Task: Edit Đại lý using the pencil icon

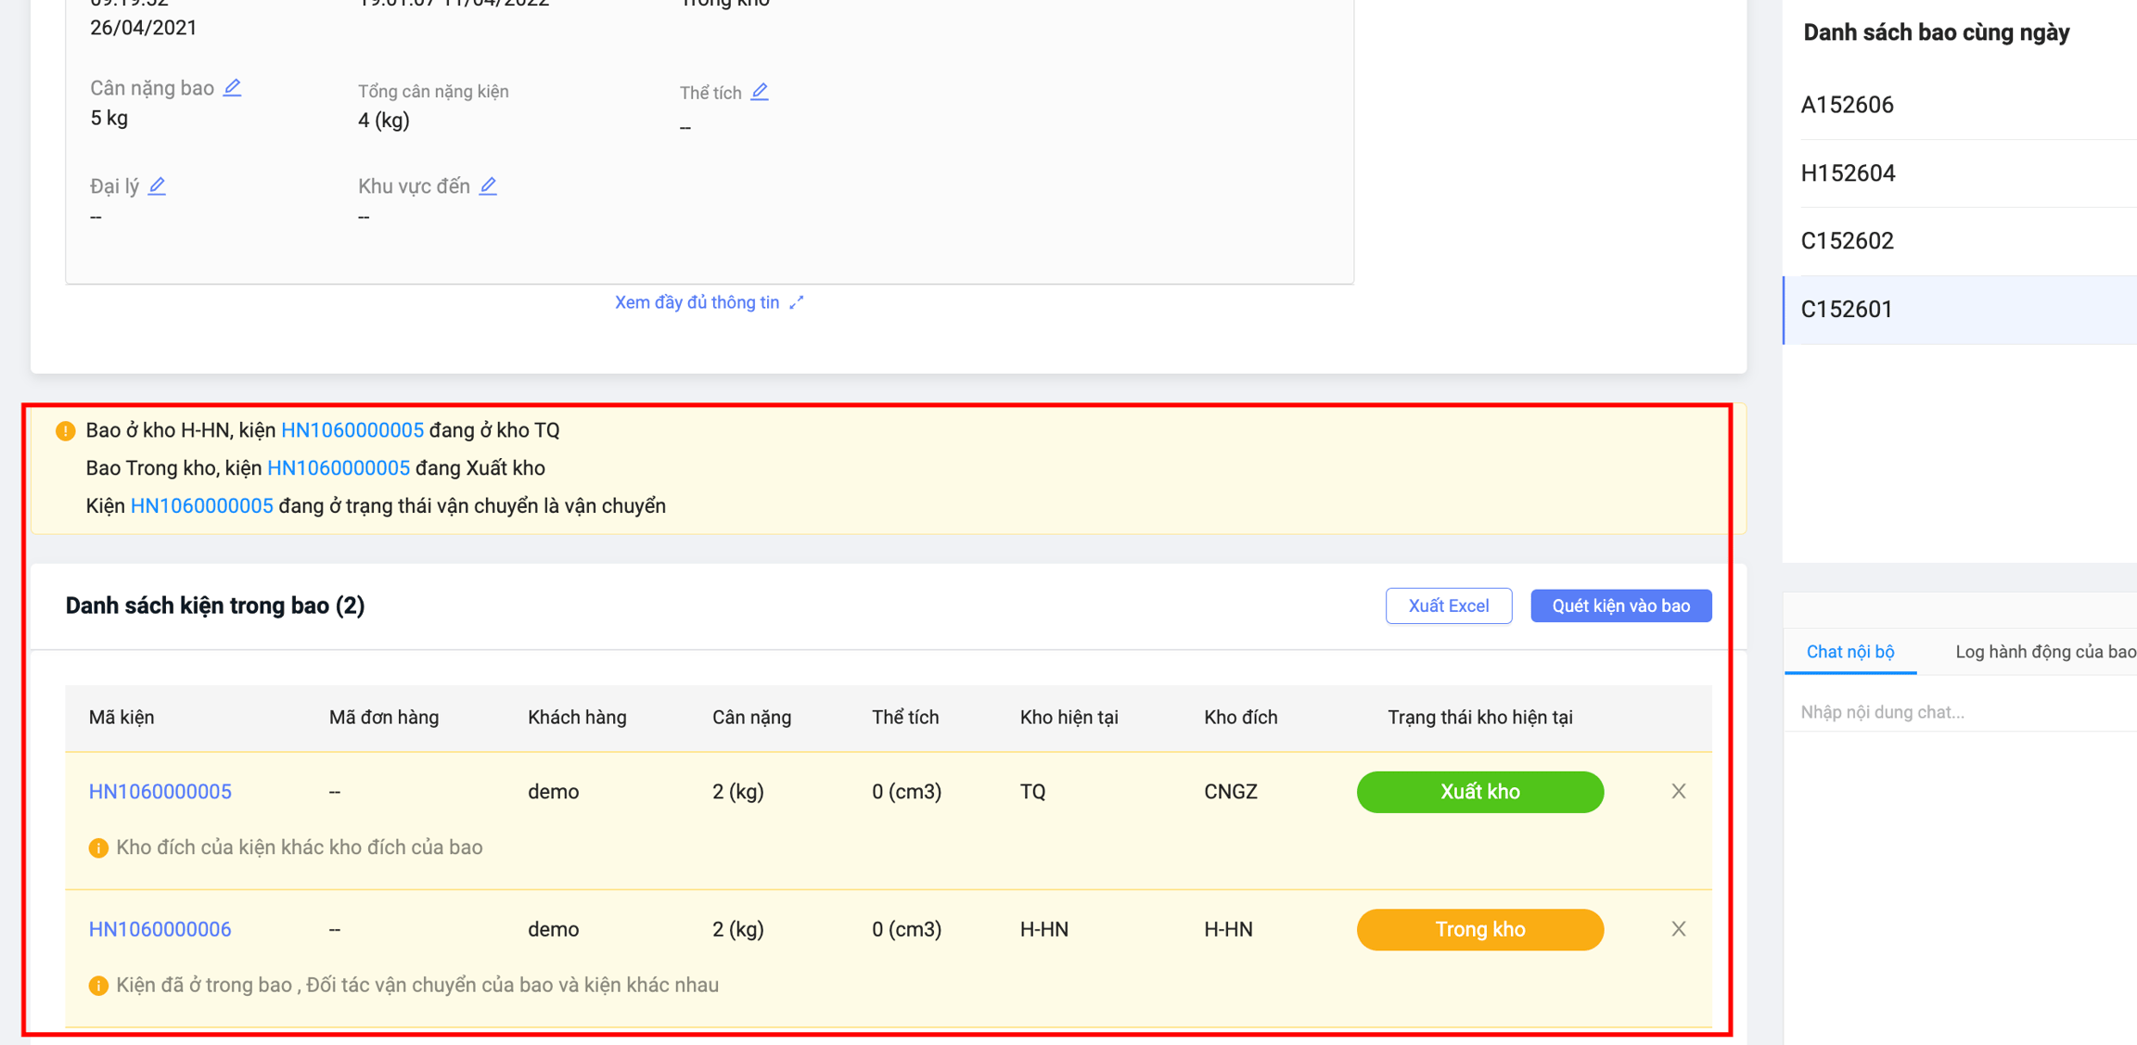Action: click(158, 186)
